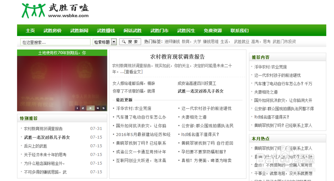Open the 武胜房价 menu item

(x=52, y=31)
